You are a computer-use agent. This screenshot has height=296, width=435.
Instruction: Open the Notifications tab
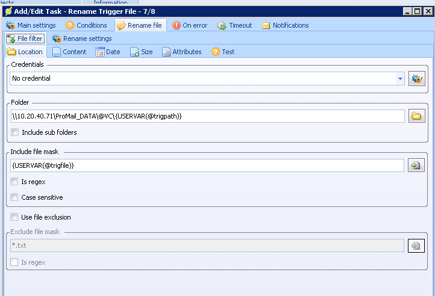pos(285,25)
